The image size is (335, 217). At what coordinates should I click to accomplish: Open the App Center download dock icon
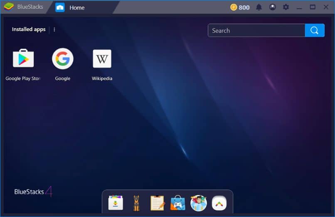click(x=116, y=203)
